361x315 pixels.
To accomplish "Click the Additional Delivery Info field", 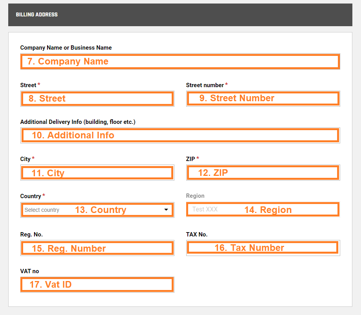I will click(180, 135).
